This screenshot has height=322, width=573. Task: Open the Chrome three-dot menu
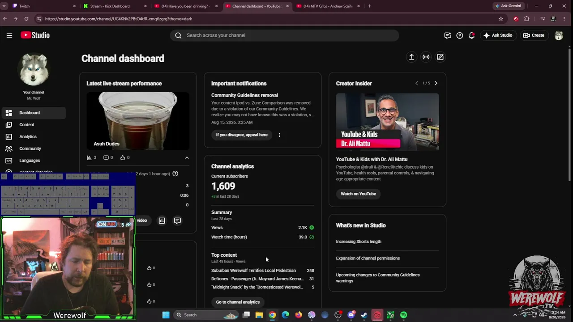pos(565,19)
